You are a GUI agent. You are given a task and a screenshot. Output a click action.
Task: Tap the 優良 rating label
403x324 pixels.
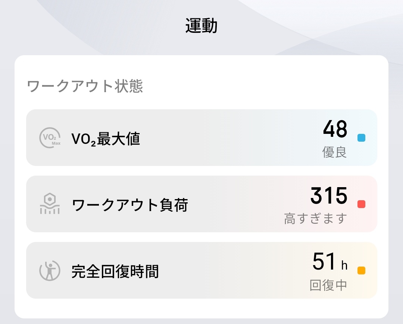pyautogui.click(x=334, y=152)
